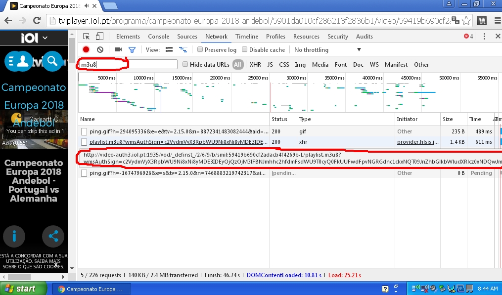Filter requests by Manifest type
This screenshot has height=295, width=502.
(396, 64)
